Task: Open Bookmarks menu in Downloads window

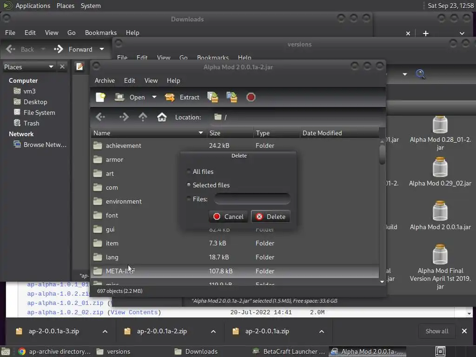Action: 101,33
